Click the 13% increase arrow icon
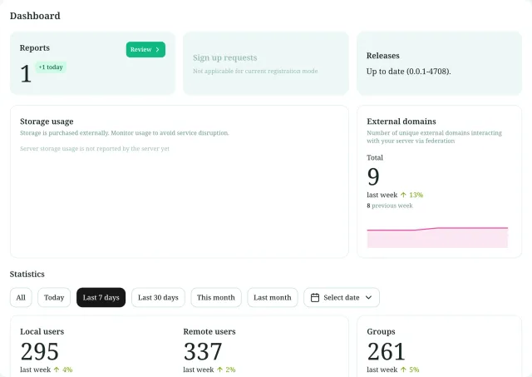Screen dimensions: 532x377 click(403, 195)
